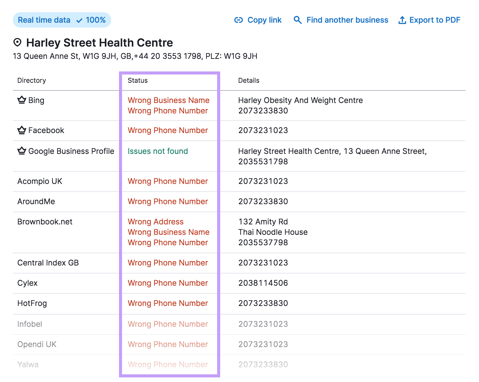The height and width of the screenshot is (382, 479).
Task: Click the Issues not found status
Action: (x=158, y=151)
